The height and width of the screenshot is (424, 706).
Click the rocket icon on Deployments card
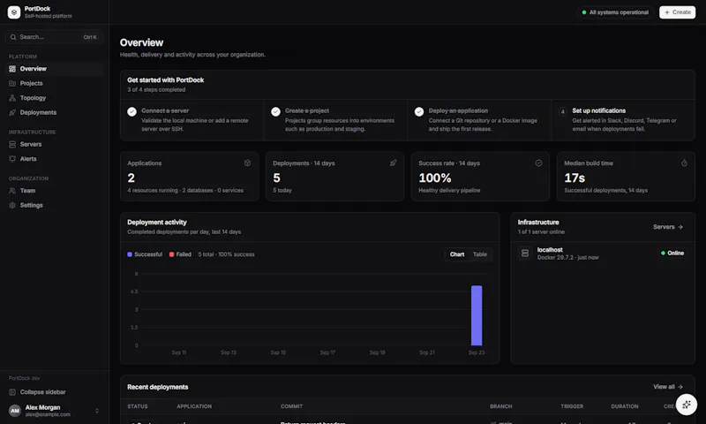pos(393,163)
